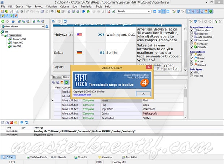The height and width of the screenshot is (164, 224).
Task: Select the Elapsed time 125 ms log row
Action: [x=112, y=134]
